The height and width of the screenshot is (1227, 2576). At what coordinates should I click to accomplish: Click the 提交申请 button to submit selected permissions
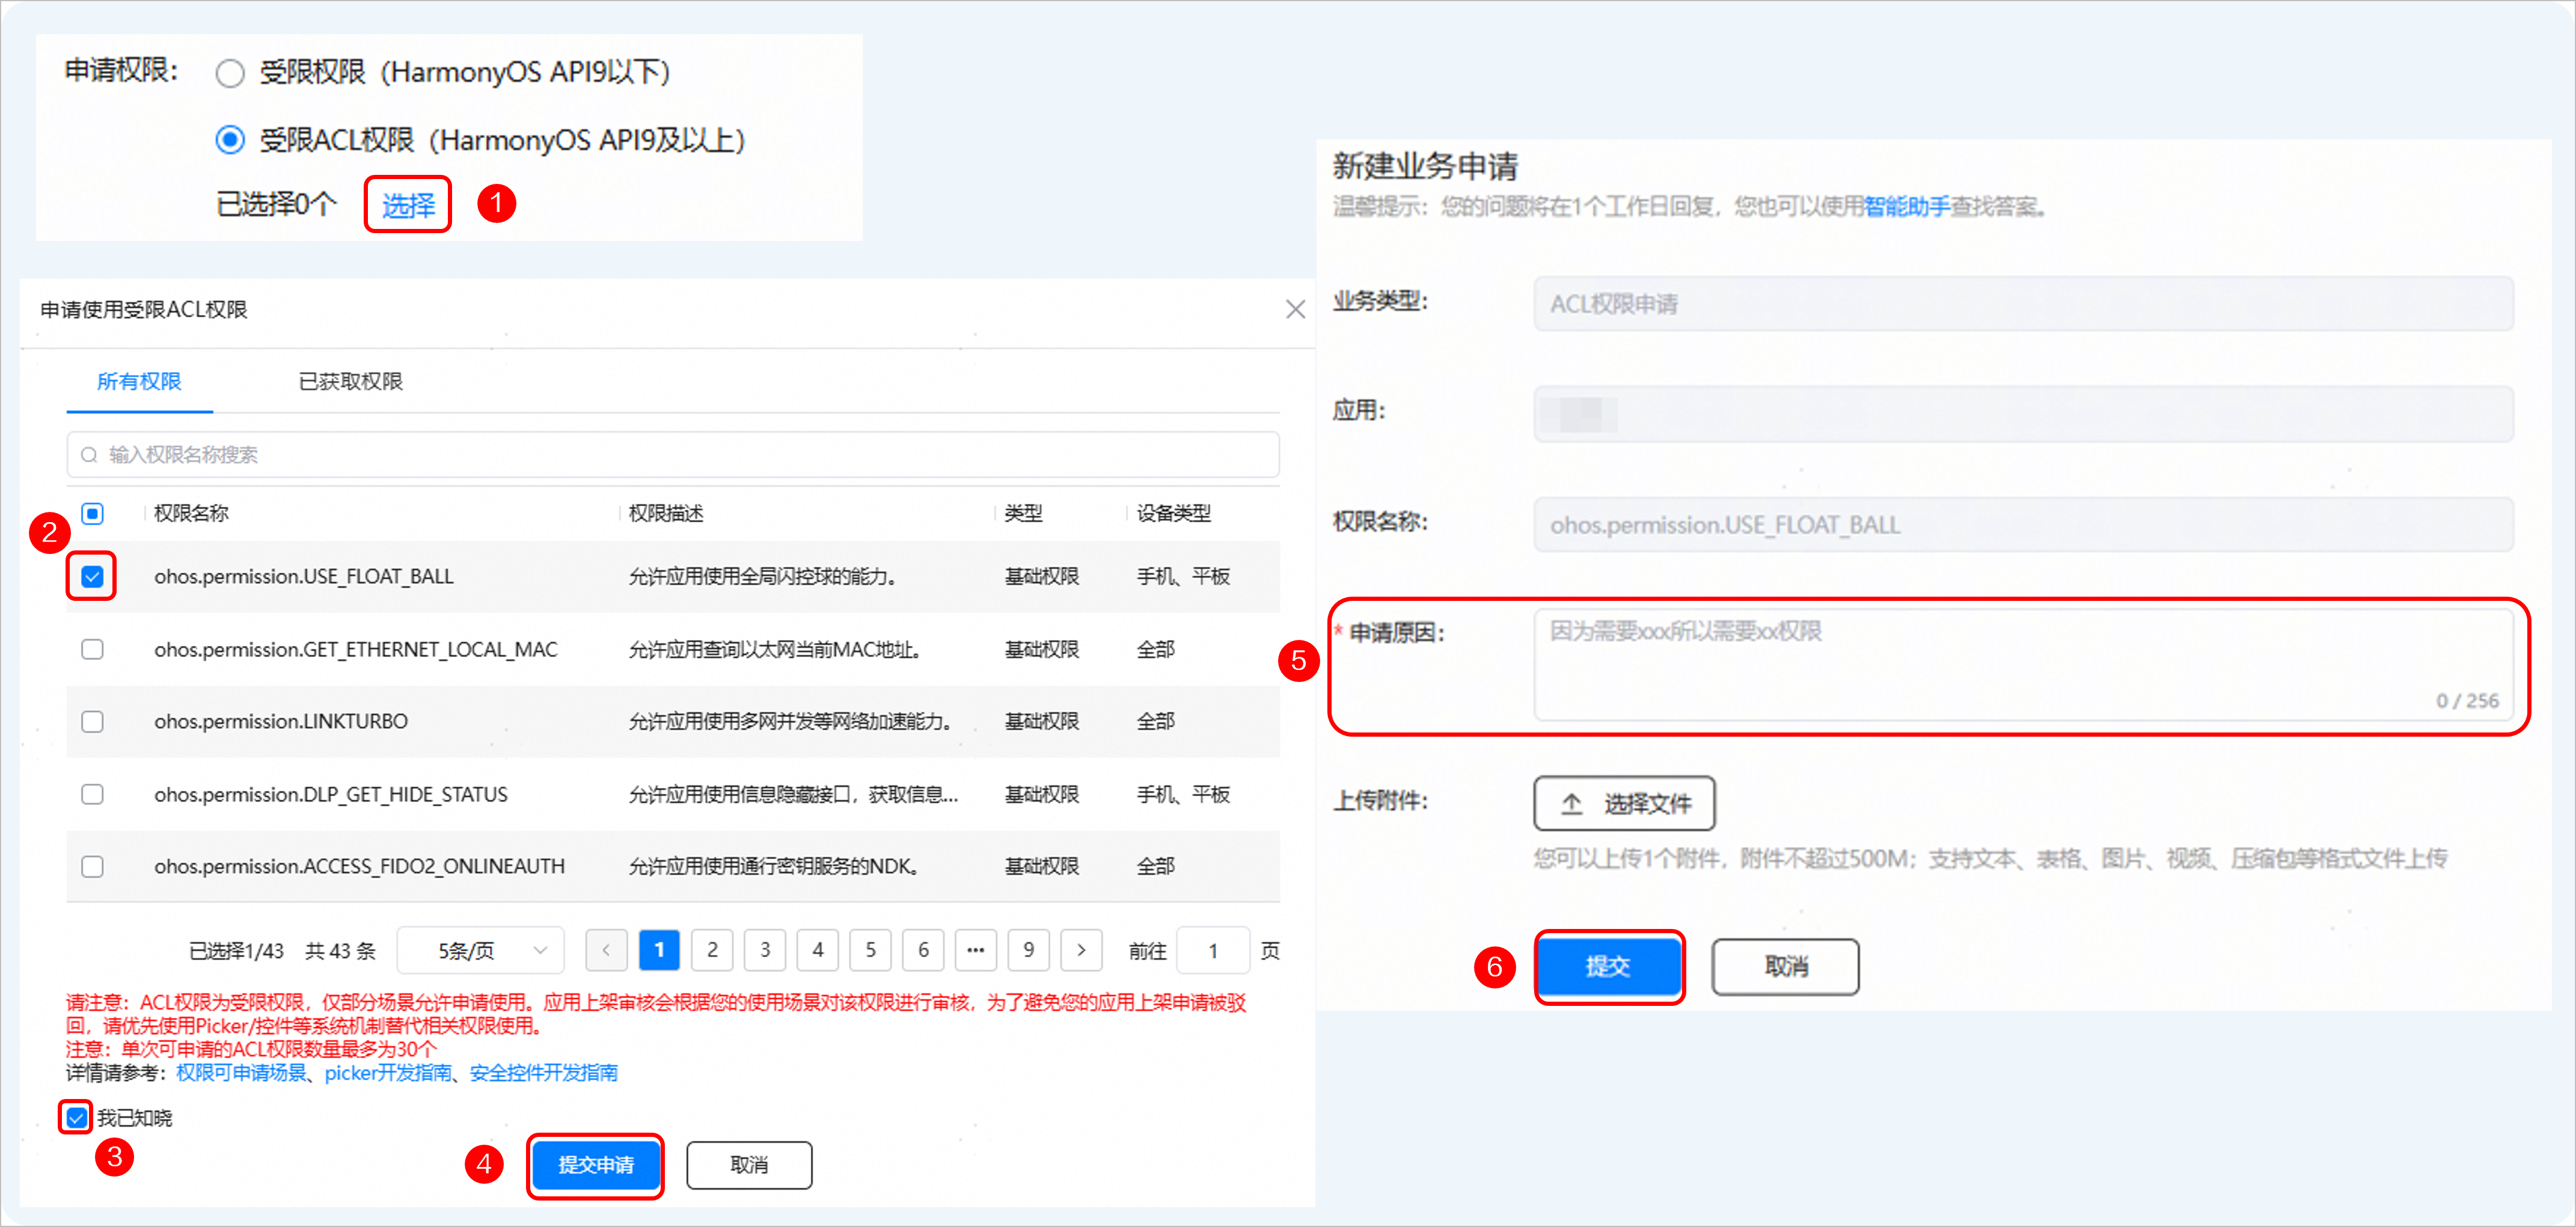point(595,1164)
